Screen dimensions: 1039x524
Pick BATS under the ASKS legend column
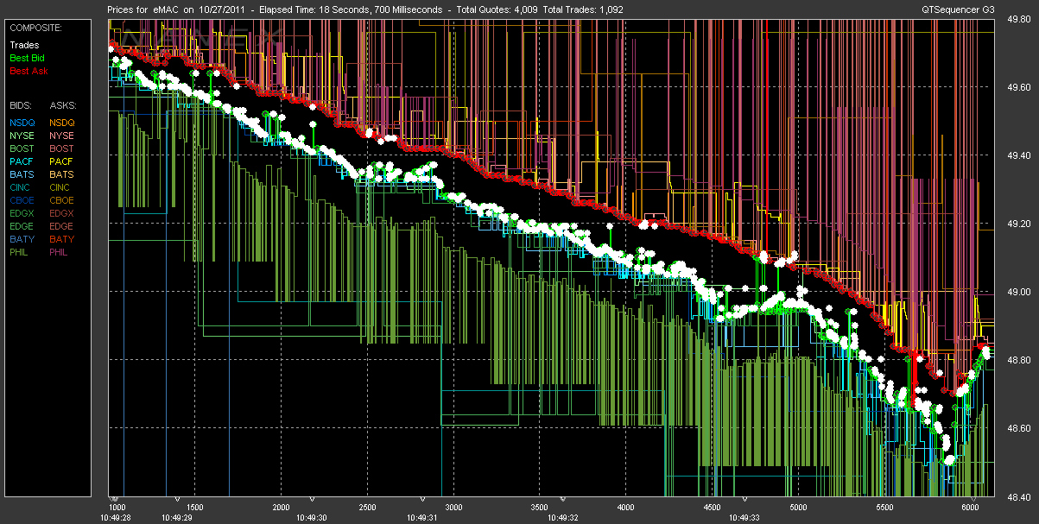point(62,174)
